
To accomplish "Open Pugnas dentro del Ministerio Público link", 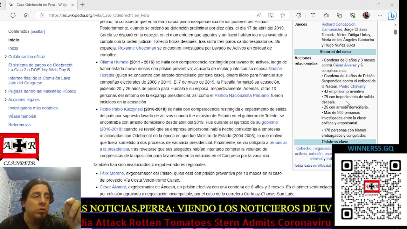I will (42, 91).
